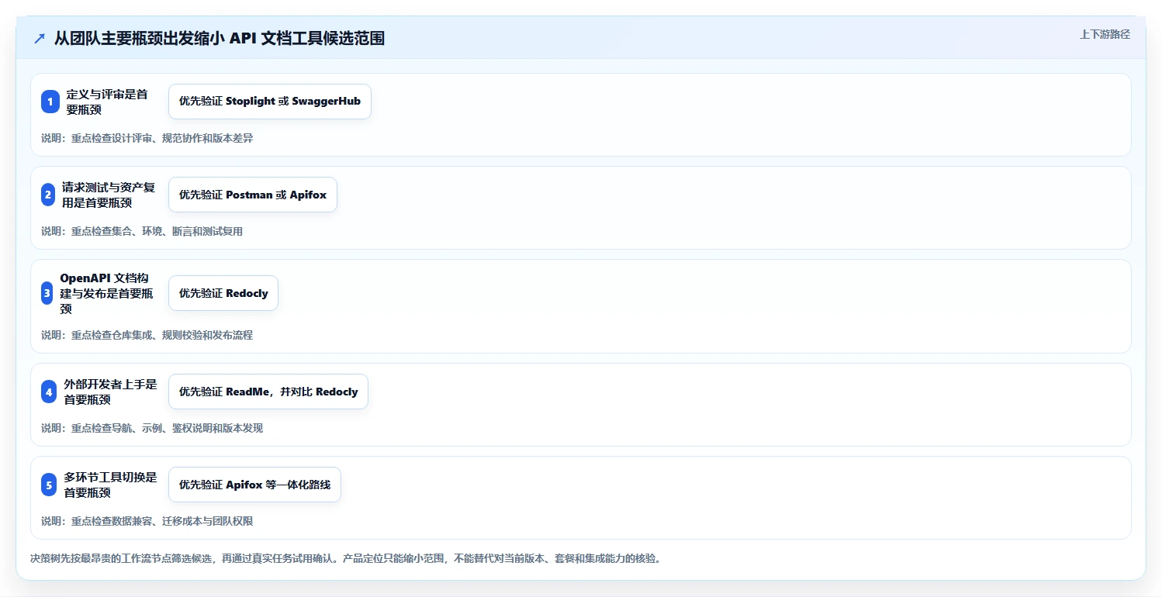Click the footer paragraph starting 决策树先按最昂贵
Image resolution: width=1162 pixels, height=597 pixels.
coord(346,558)
